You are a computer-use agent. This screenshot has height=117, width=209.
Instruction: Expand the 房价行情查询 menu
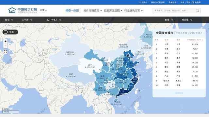(92, 10)
